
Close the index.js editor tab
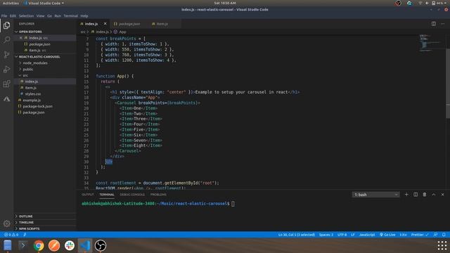(x=105, y=24)
